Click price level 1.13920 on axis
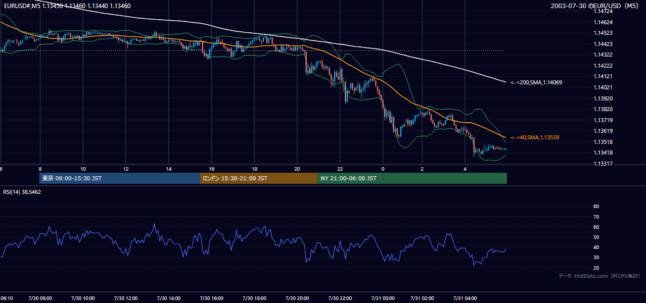This screenshot has height=303, width=646. point(603,98)
